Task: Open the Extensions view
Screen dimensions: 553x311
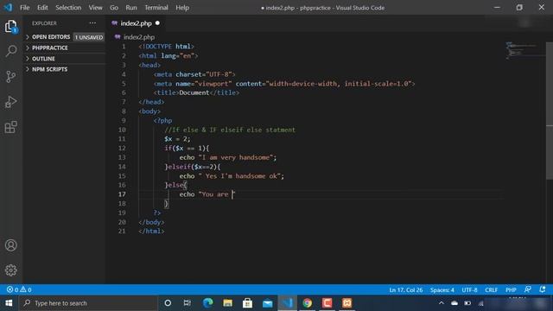Action: pyautogui.click(x=11, y=127)
